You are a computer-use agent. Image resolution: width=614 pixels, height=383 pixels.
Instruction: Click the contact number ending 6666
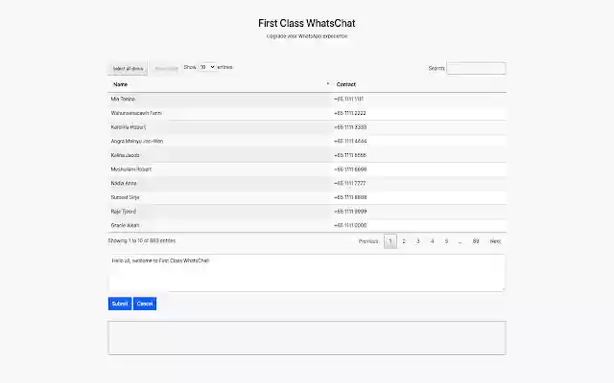[x=350, y=169]
